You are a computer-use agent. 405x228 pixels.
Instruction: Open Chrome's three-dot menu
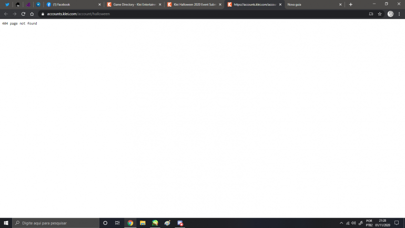[x=399, y=14]
